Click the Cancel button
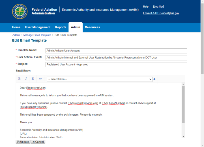This screenshot has width=204, height=147. tap(38, 142)
